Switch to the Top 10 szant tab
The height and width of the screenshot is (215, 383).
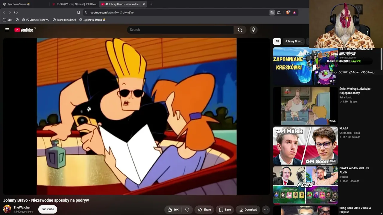pos(74,4)
